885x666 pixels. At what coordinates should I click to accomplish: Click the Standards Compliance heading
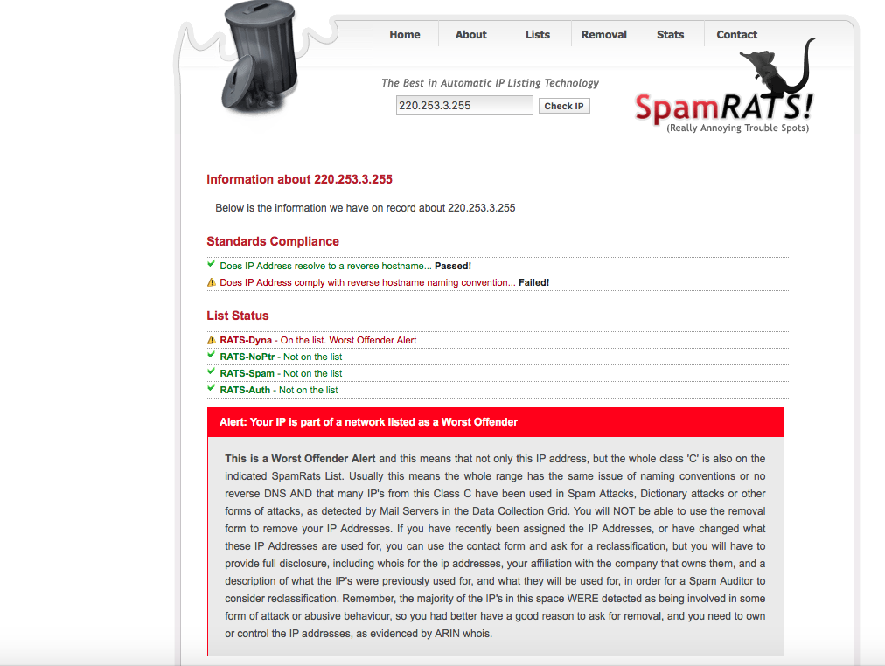(x=273, y=241)
